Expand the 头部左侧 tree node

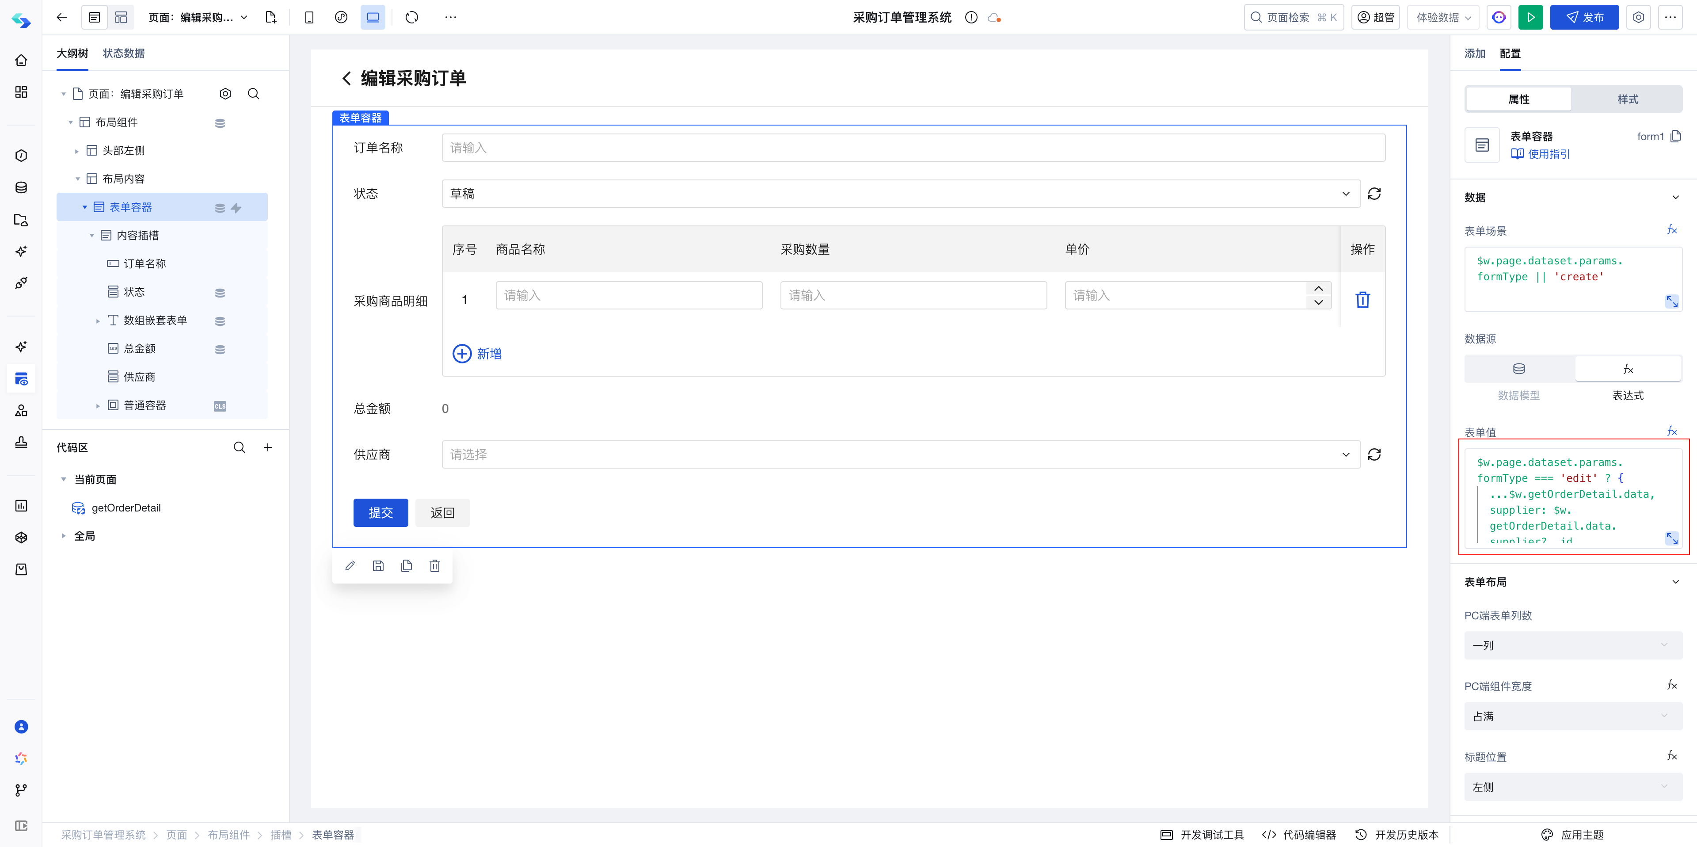[76, 151]
